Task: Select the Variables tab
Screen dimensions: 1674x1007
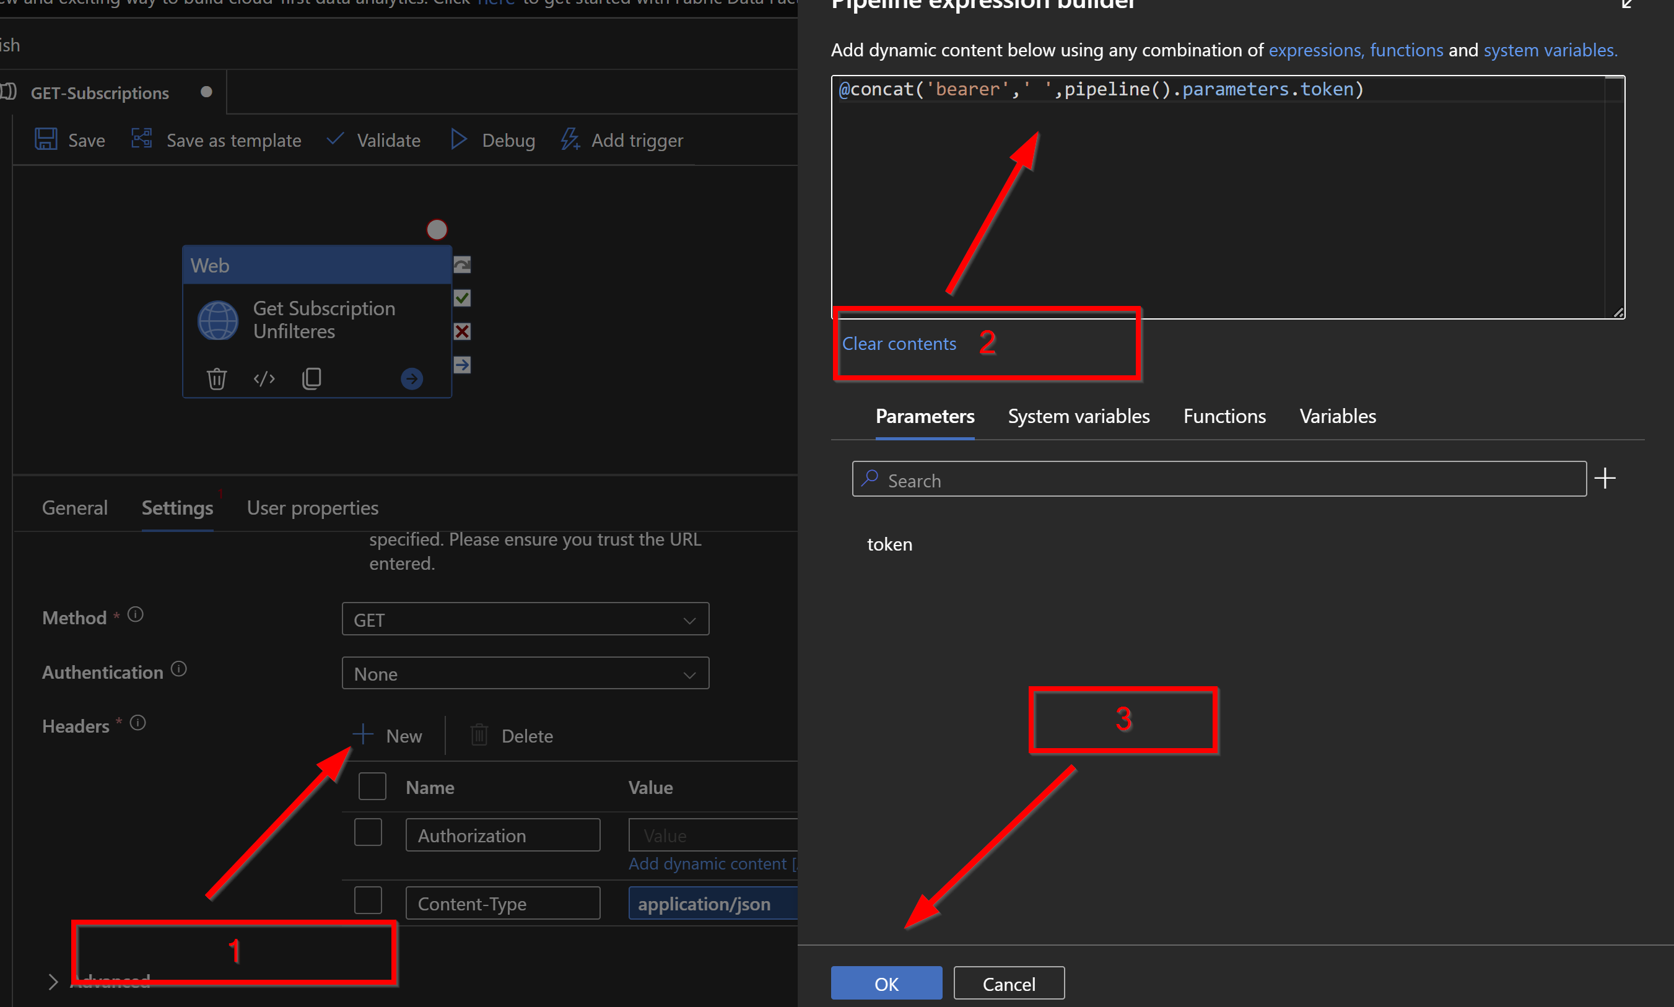Action: point(1338,416)
